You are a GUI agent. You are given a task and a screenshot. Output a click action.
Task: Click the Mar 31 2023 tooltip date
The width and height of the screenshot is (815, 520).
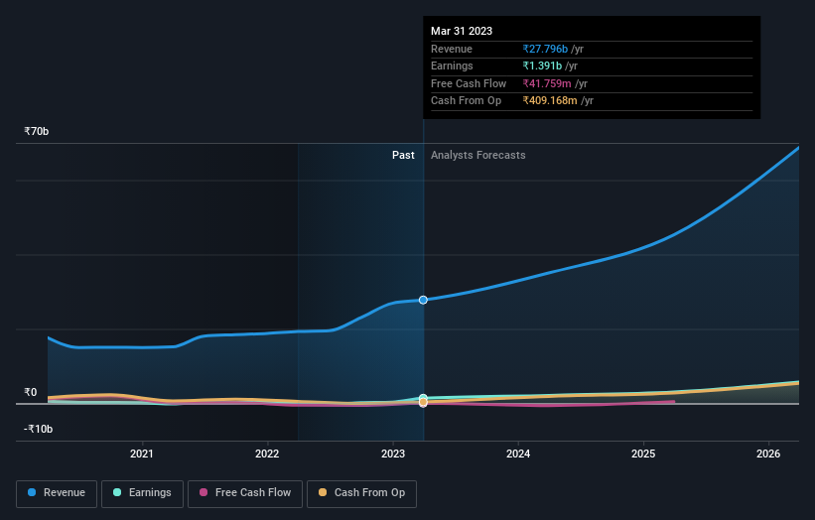(462, 31)
